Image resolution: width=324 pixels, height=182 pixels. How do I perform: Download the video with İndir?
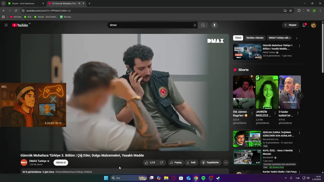[x=191, y=163]
